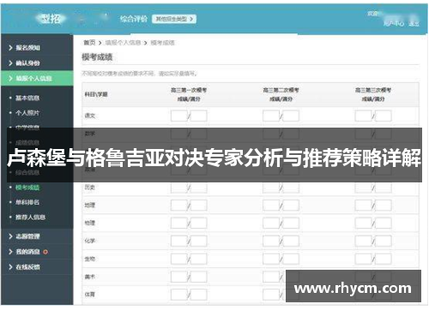Click 化学 third-exam full-marks field
This screenshot has height=310, width=429.
coord(383,241)
